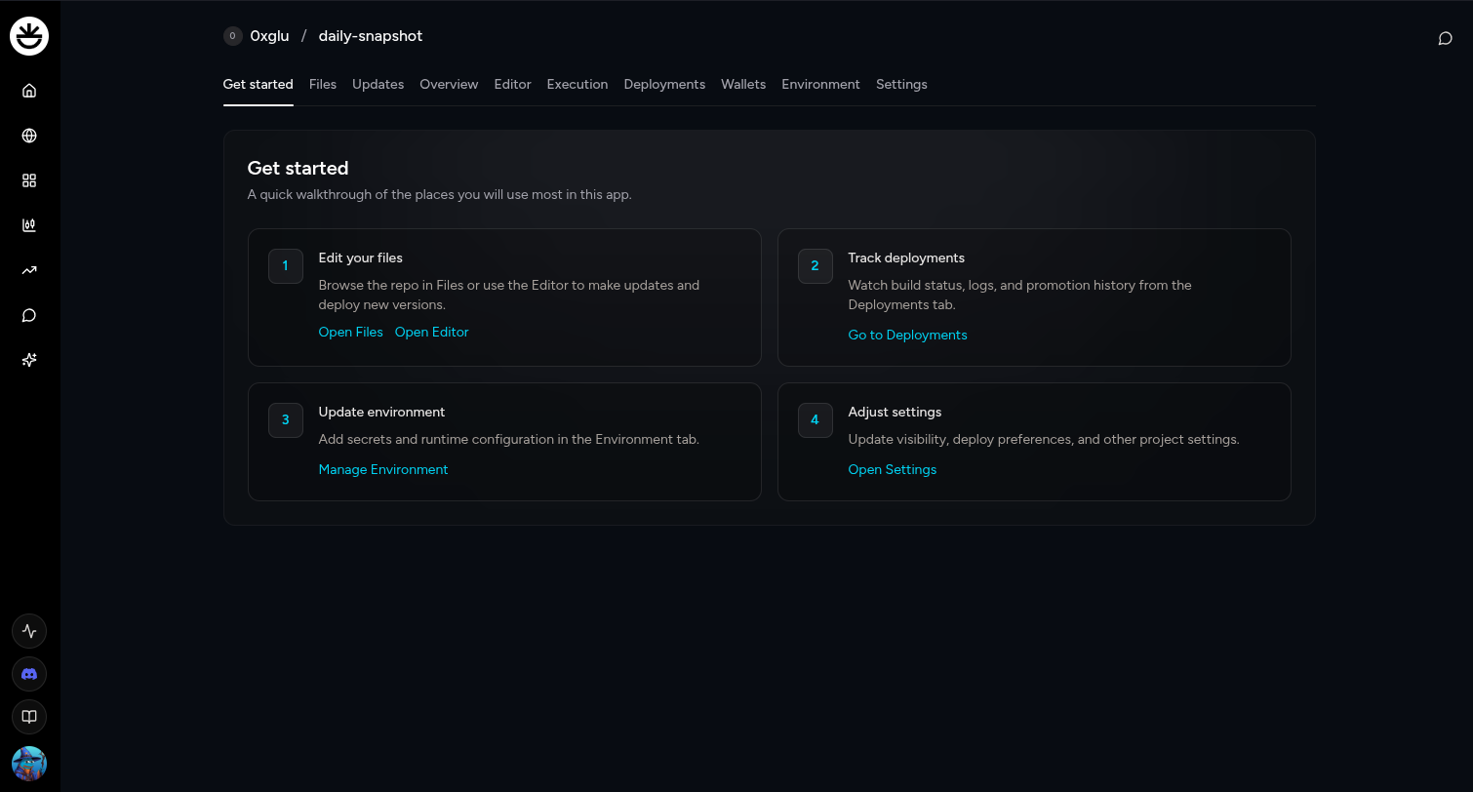Click the smiling logo at top left
The height and width of the screenshot is (792, 1473).
coord(29,36)
